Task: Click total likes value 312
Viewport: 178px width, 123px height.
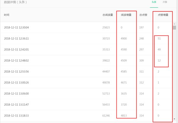Action: [142, 83]
